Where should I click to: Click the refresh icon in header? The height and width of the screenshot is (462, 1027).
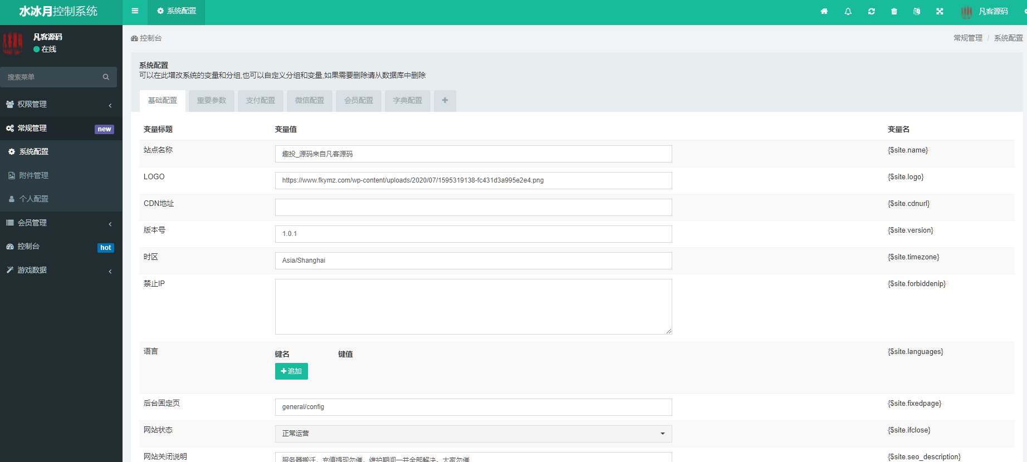(871, 11)
